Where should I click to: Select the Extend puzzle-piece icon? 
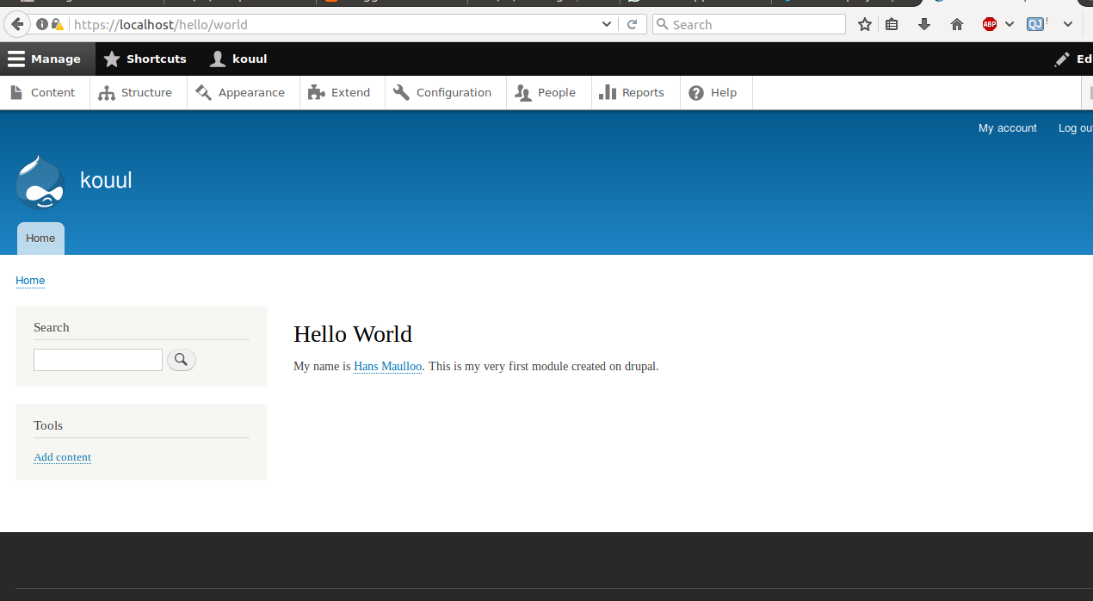click(315, 92)
